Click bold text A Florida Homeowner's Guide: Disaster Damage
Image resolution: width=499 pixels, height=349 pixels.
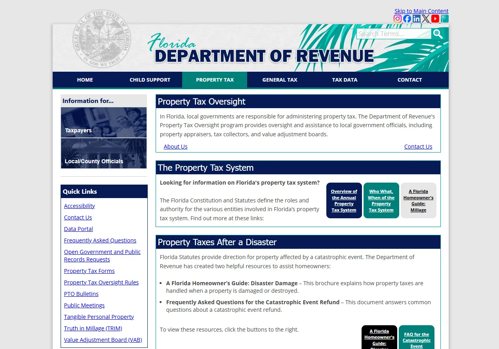232,283
